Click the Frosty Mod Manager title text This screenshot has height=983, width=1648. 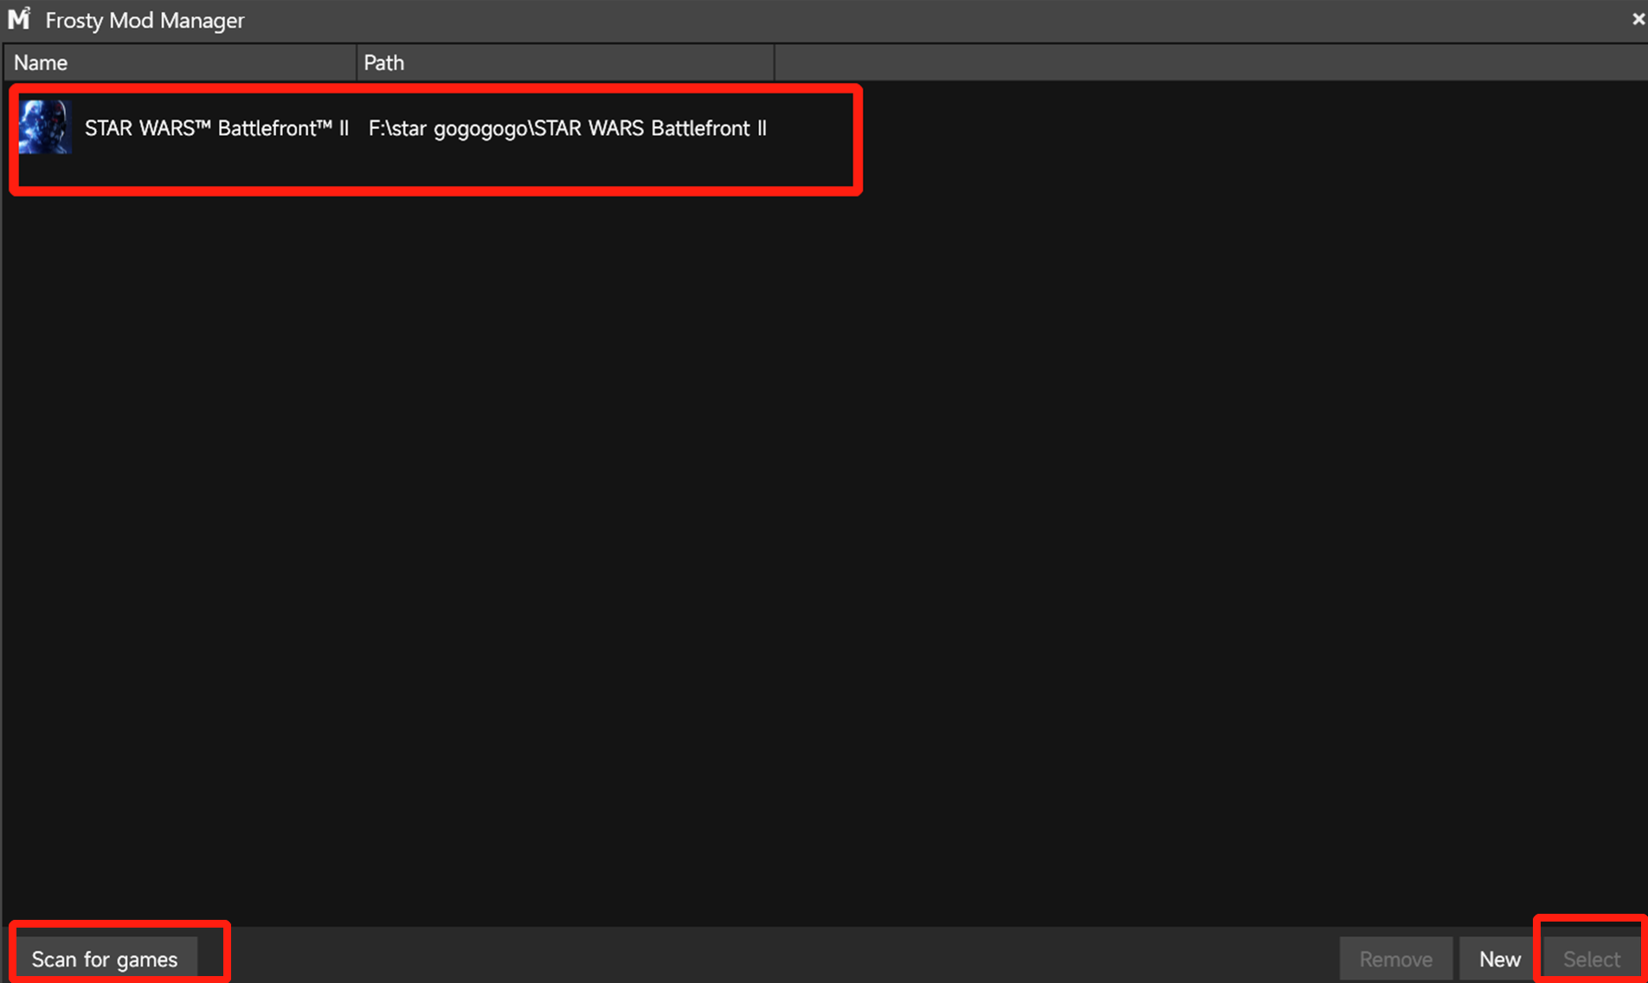point(145,20)
